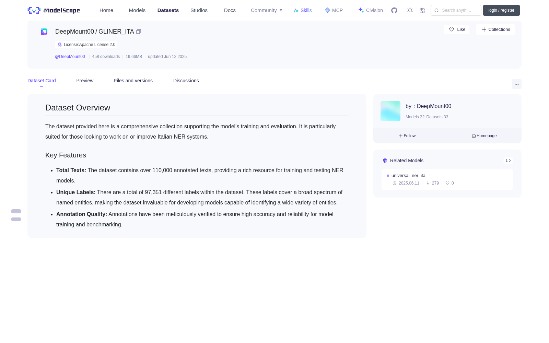This screenshot has width=549, height=343.
Task: Switch language with the translate icon
Action: pos(423,10)
